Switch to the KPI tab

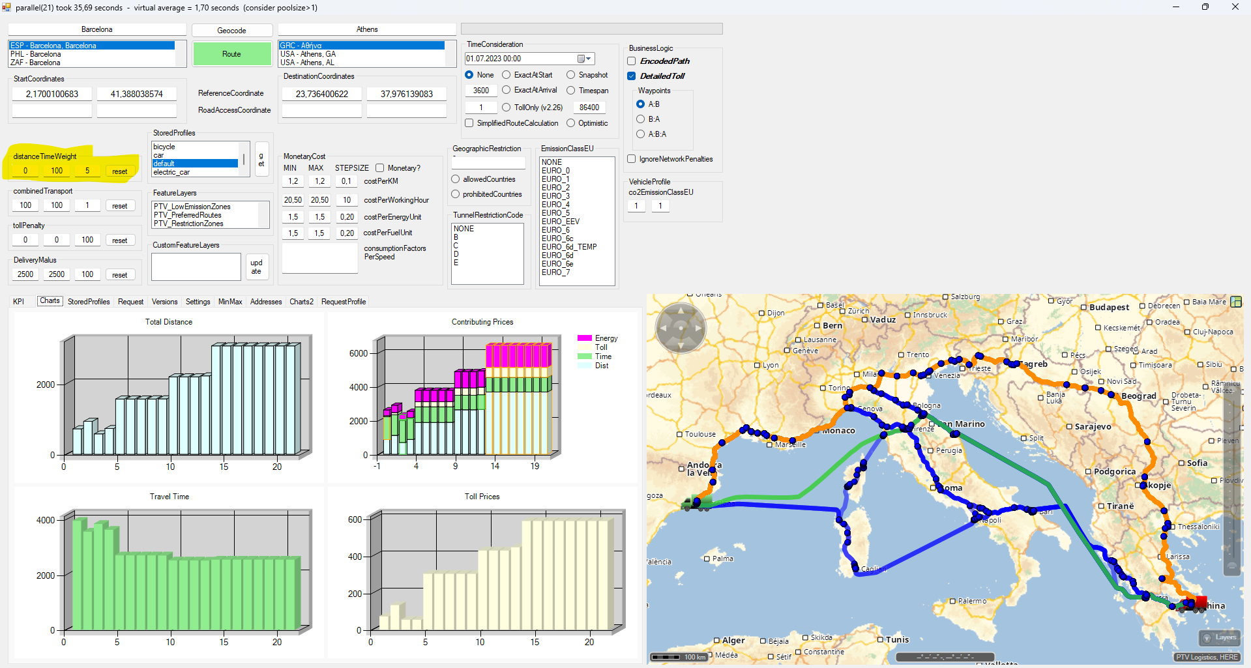[x=19, y=302]
